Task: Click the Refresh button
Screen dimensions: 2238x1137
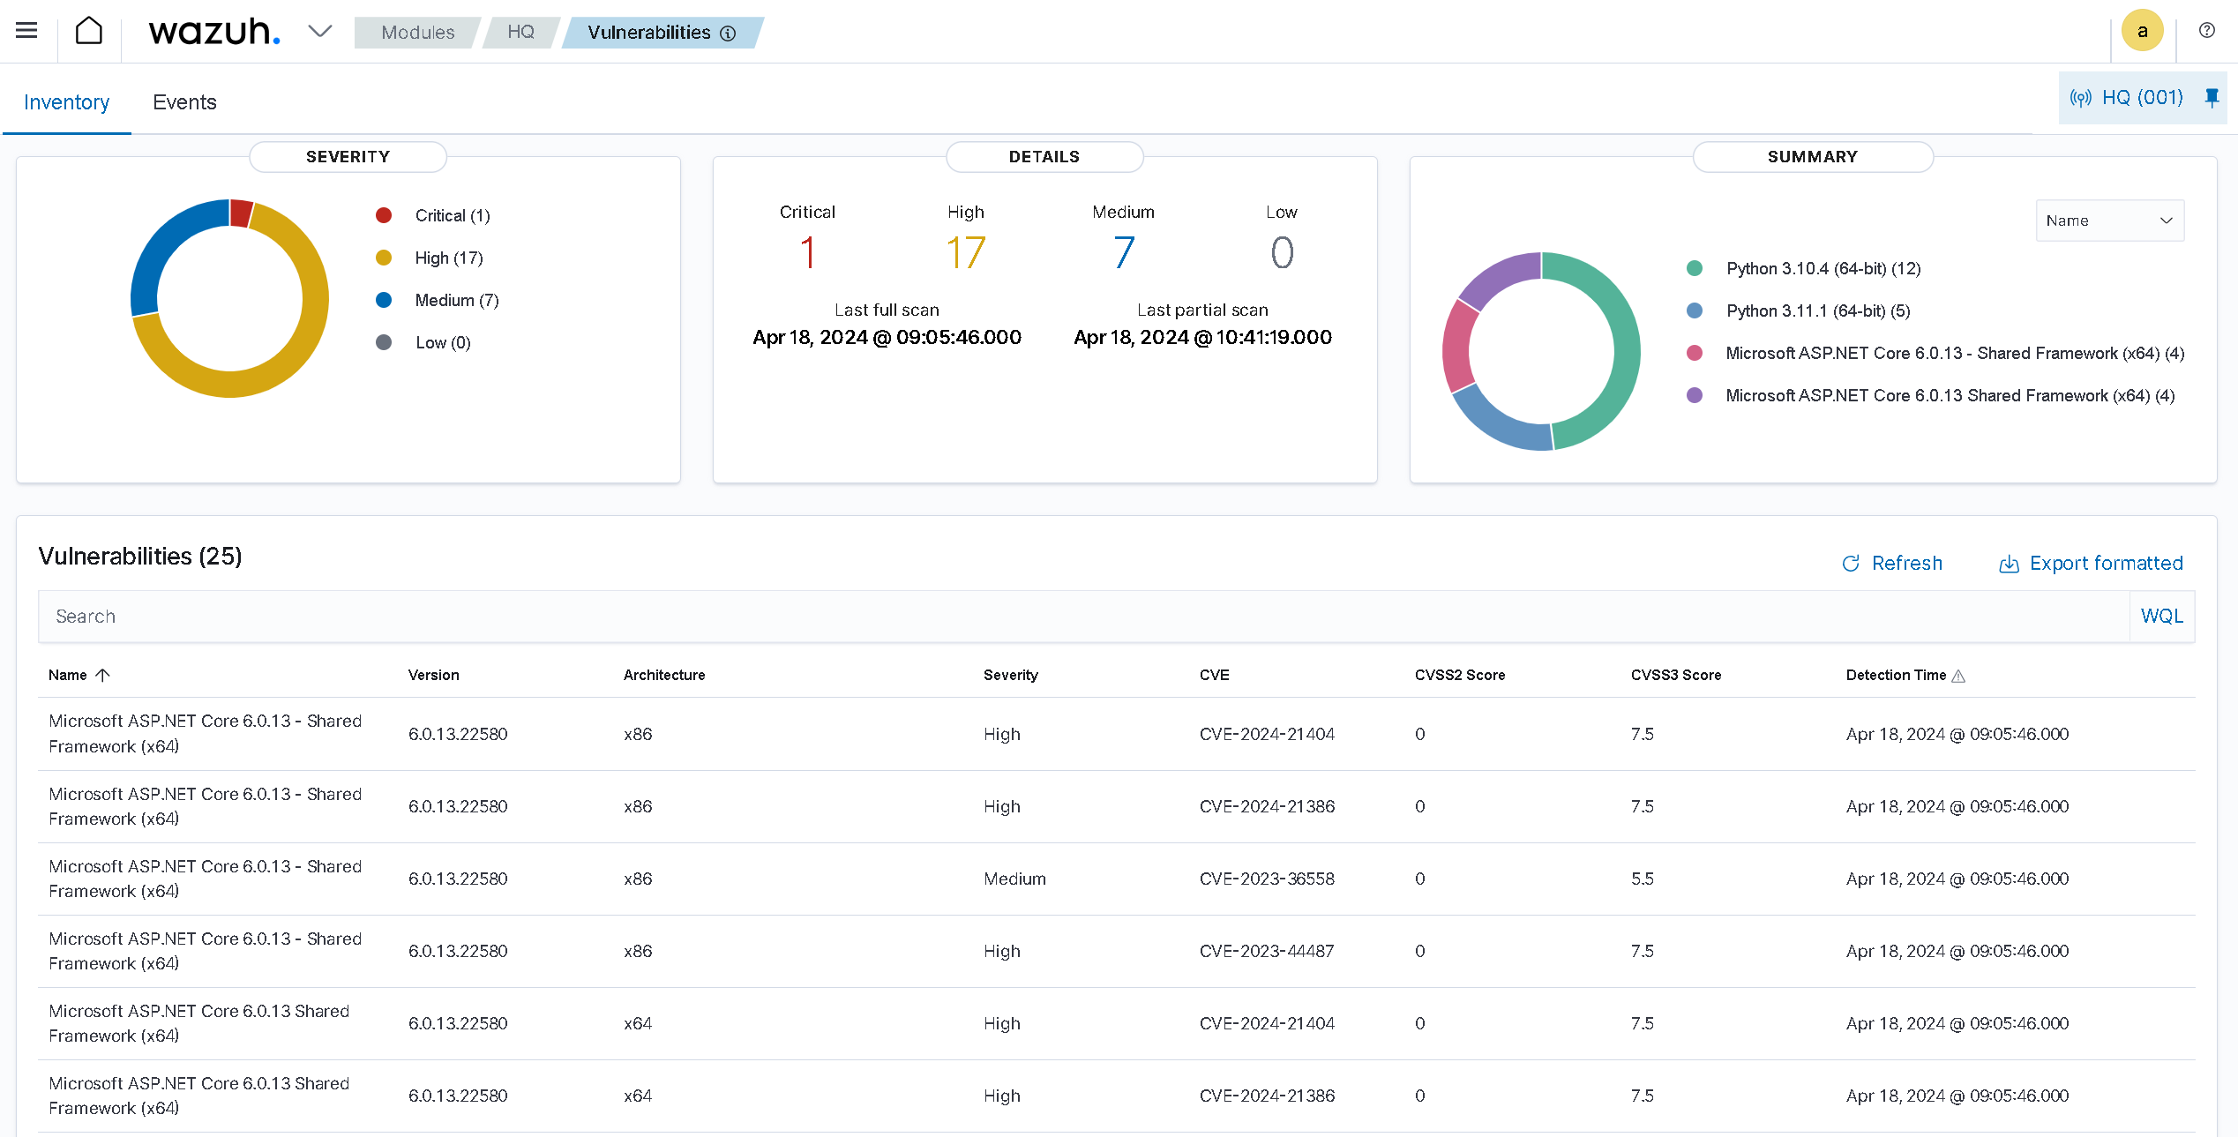Action: 1892,563
